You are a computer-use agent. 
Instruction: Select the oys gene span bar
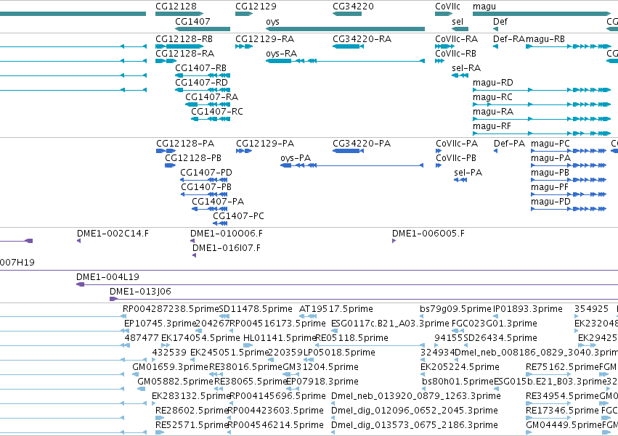coord(345,29)
